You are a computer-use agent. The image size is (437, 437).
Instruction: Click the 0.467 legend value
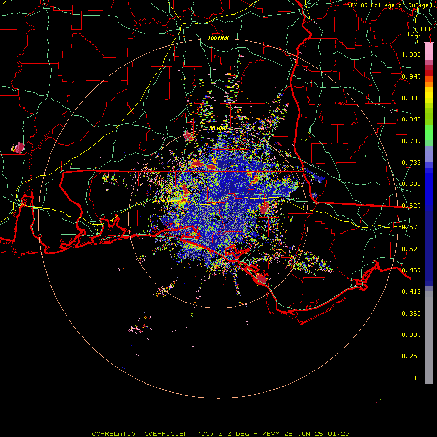411,270
